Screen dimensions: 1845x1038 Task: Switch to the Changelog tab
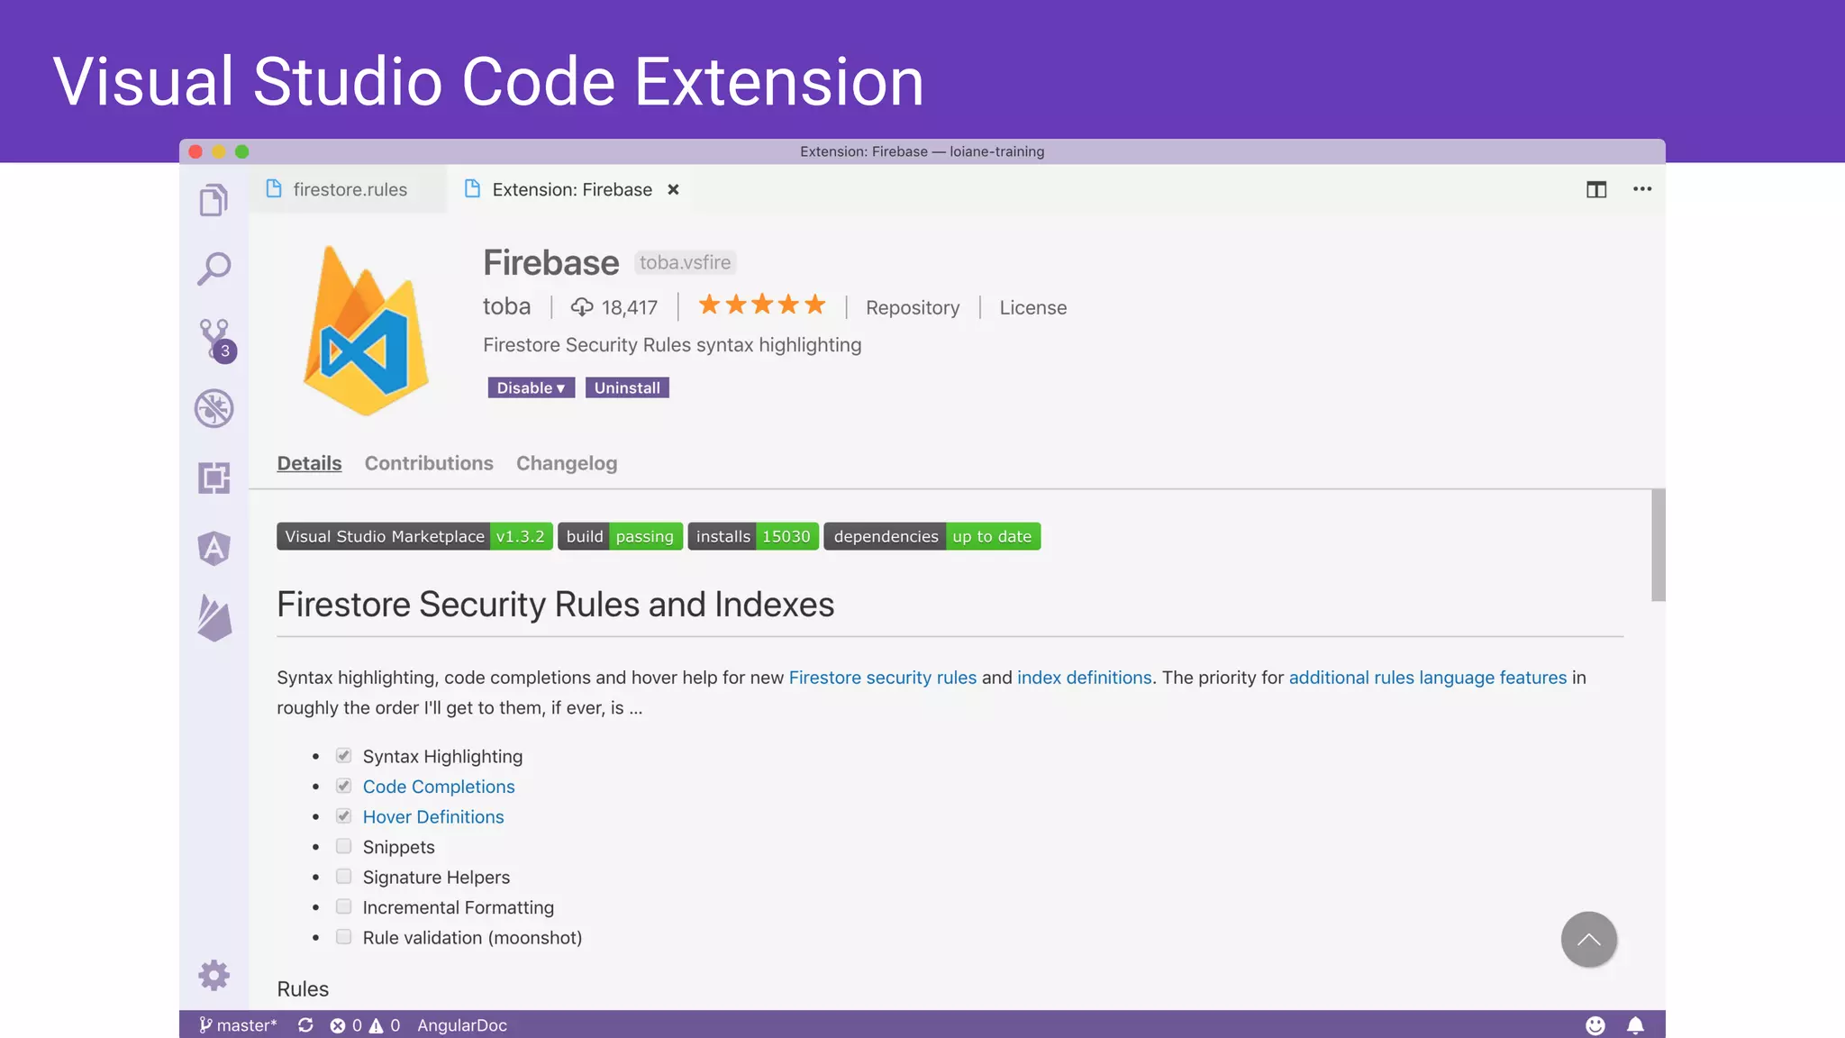coord(567,463)
